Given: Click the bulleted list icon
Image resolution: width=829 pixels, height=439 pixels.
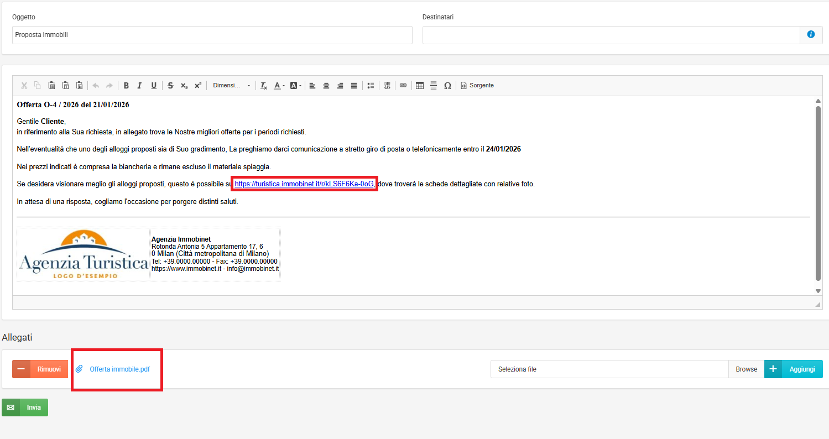Looking at the screenshot, I should click(x=371, y=86).
